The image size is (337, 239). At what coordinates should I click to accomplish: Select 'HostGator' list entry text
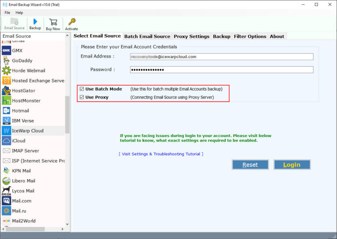24,91
